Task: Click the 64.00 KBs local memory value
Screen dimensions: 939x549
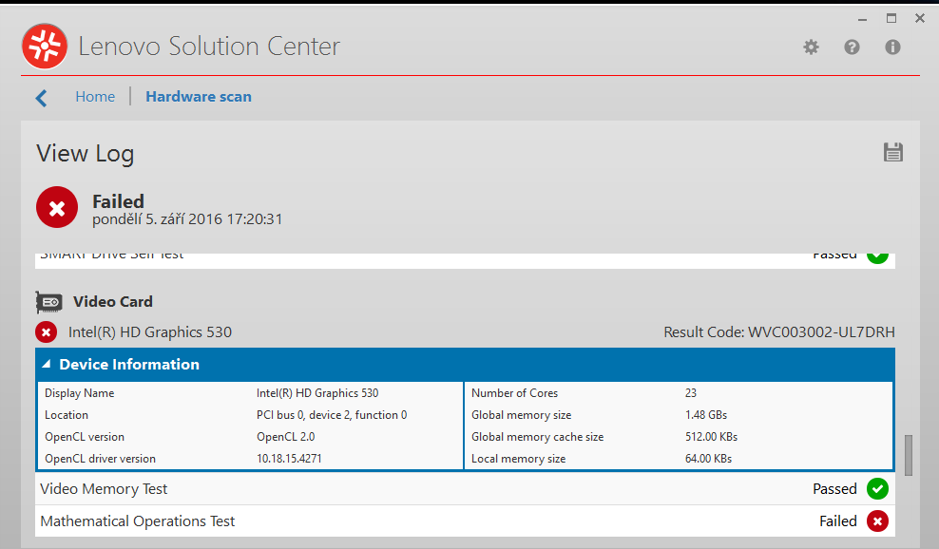Action: pyautogui.click(x=708, y=459)
